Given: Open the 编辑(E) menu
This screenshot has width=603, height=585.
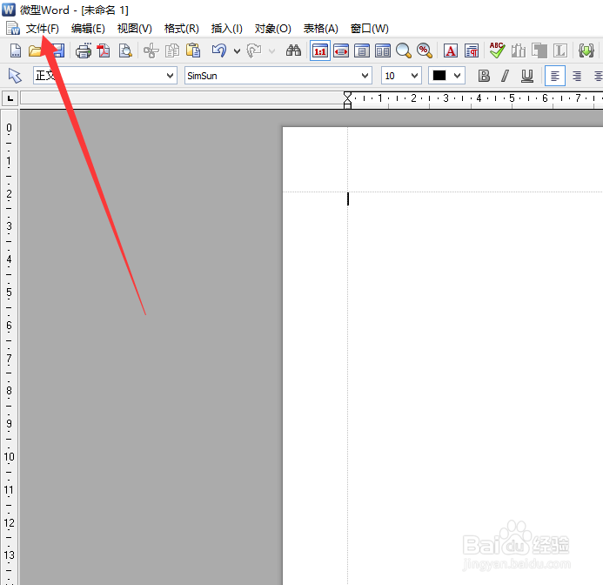Looking at the screenshot, I should coord(88,29).
